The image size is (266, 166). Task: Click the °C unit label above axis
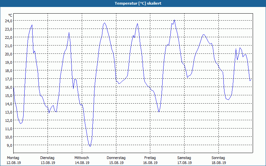point(10,15)
